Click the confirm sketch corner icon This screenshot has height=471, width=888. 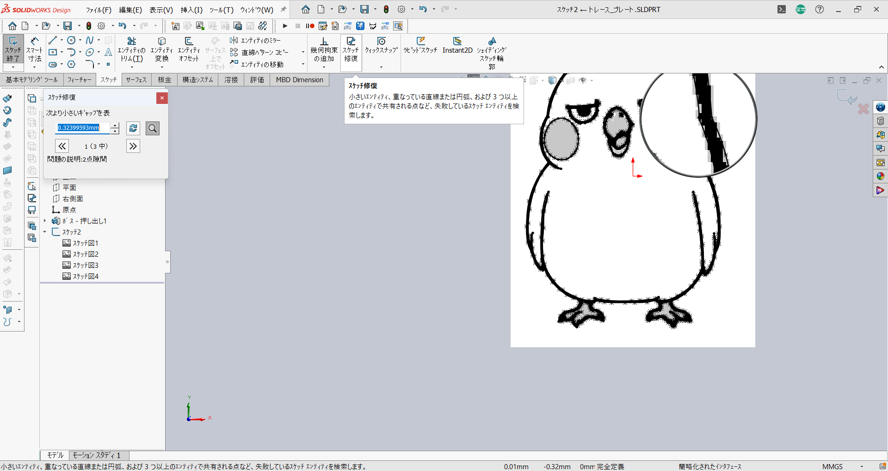click(847, 97)
